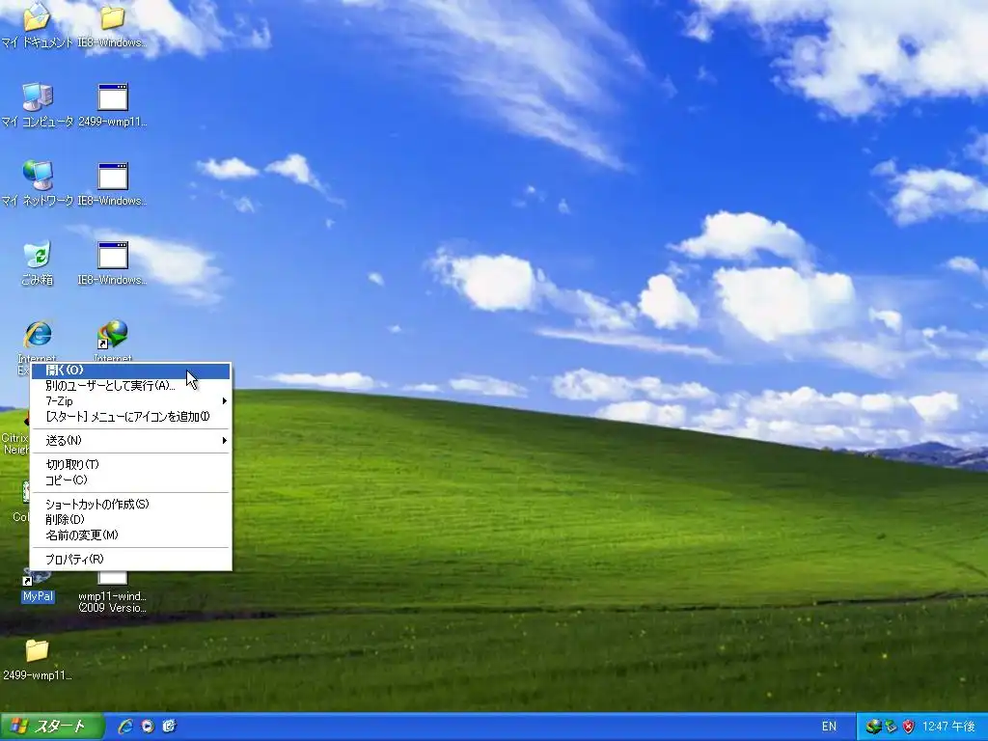This screenshot has width=988, height=741.
Task: Click the wmp11-wind... (2009 Versio... label
Action: point(112,602)
